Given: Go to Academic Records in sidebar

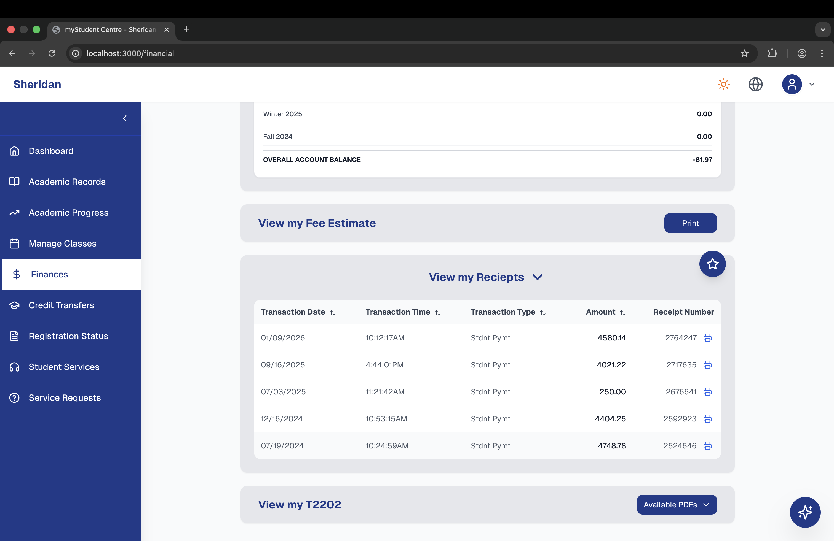Looking at the screenshot, I should coord(67,182).
